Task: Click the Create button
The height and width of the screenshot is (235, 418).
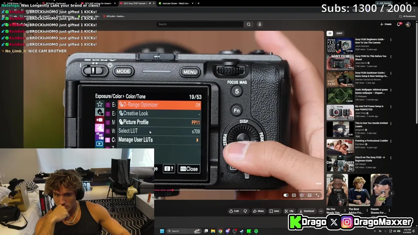Action: click(386, 24)
